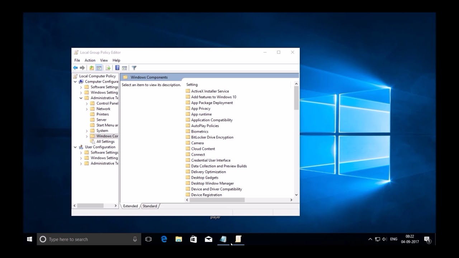459x258 pixels.
Task: Select Local Computer Policy in the tree
Action: 98,76
